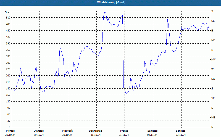
Task: Click the 60 degree axis label
Action: (x=9, y=114)
